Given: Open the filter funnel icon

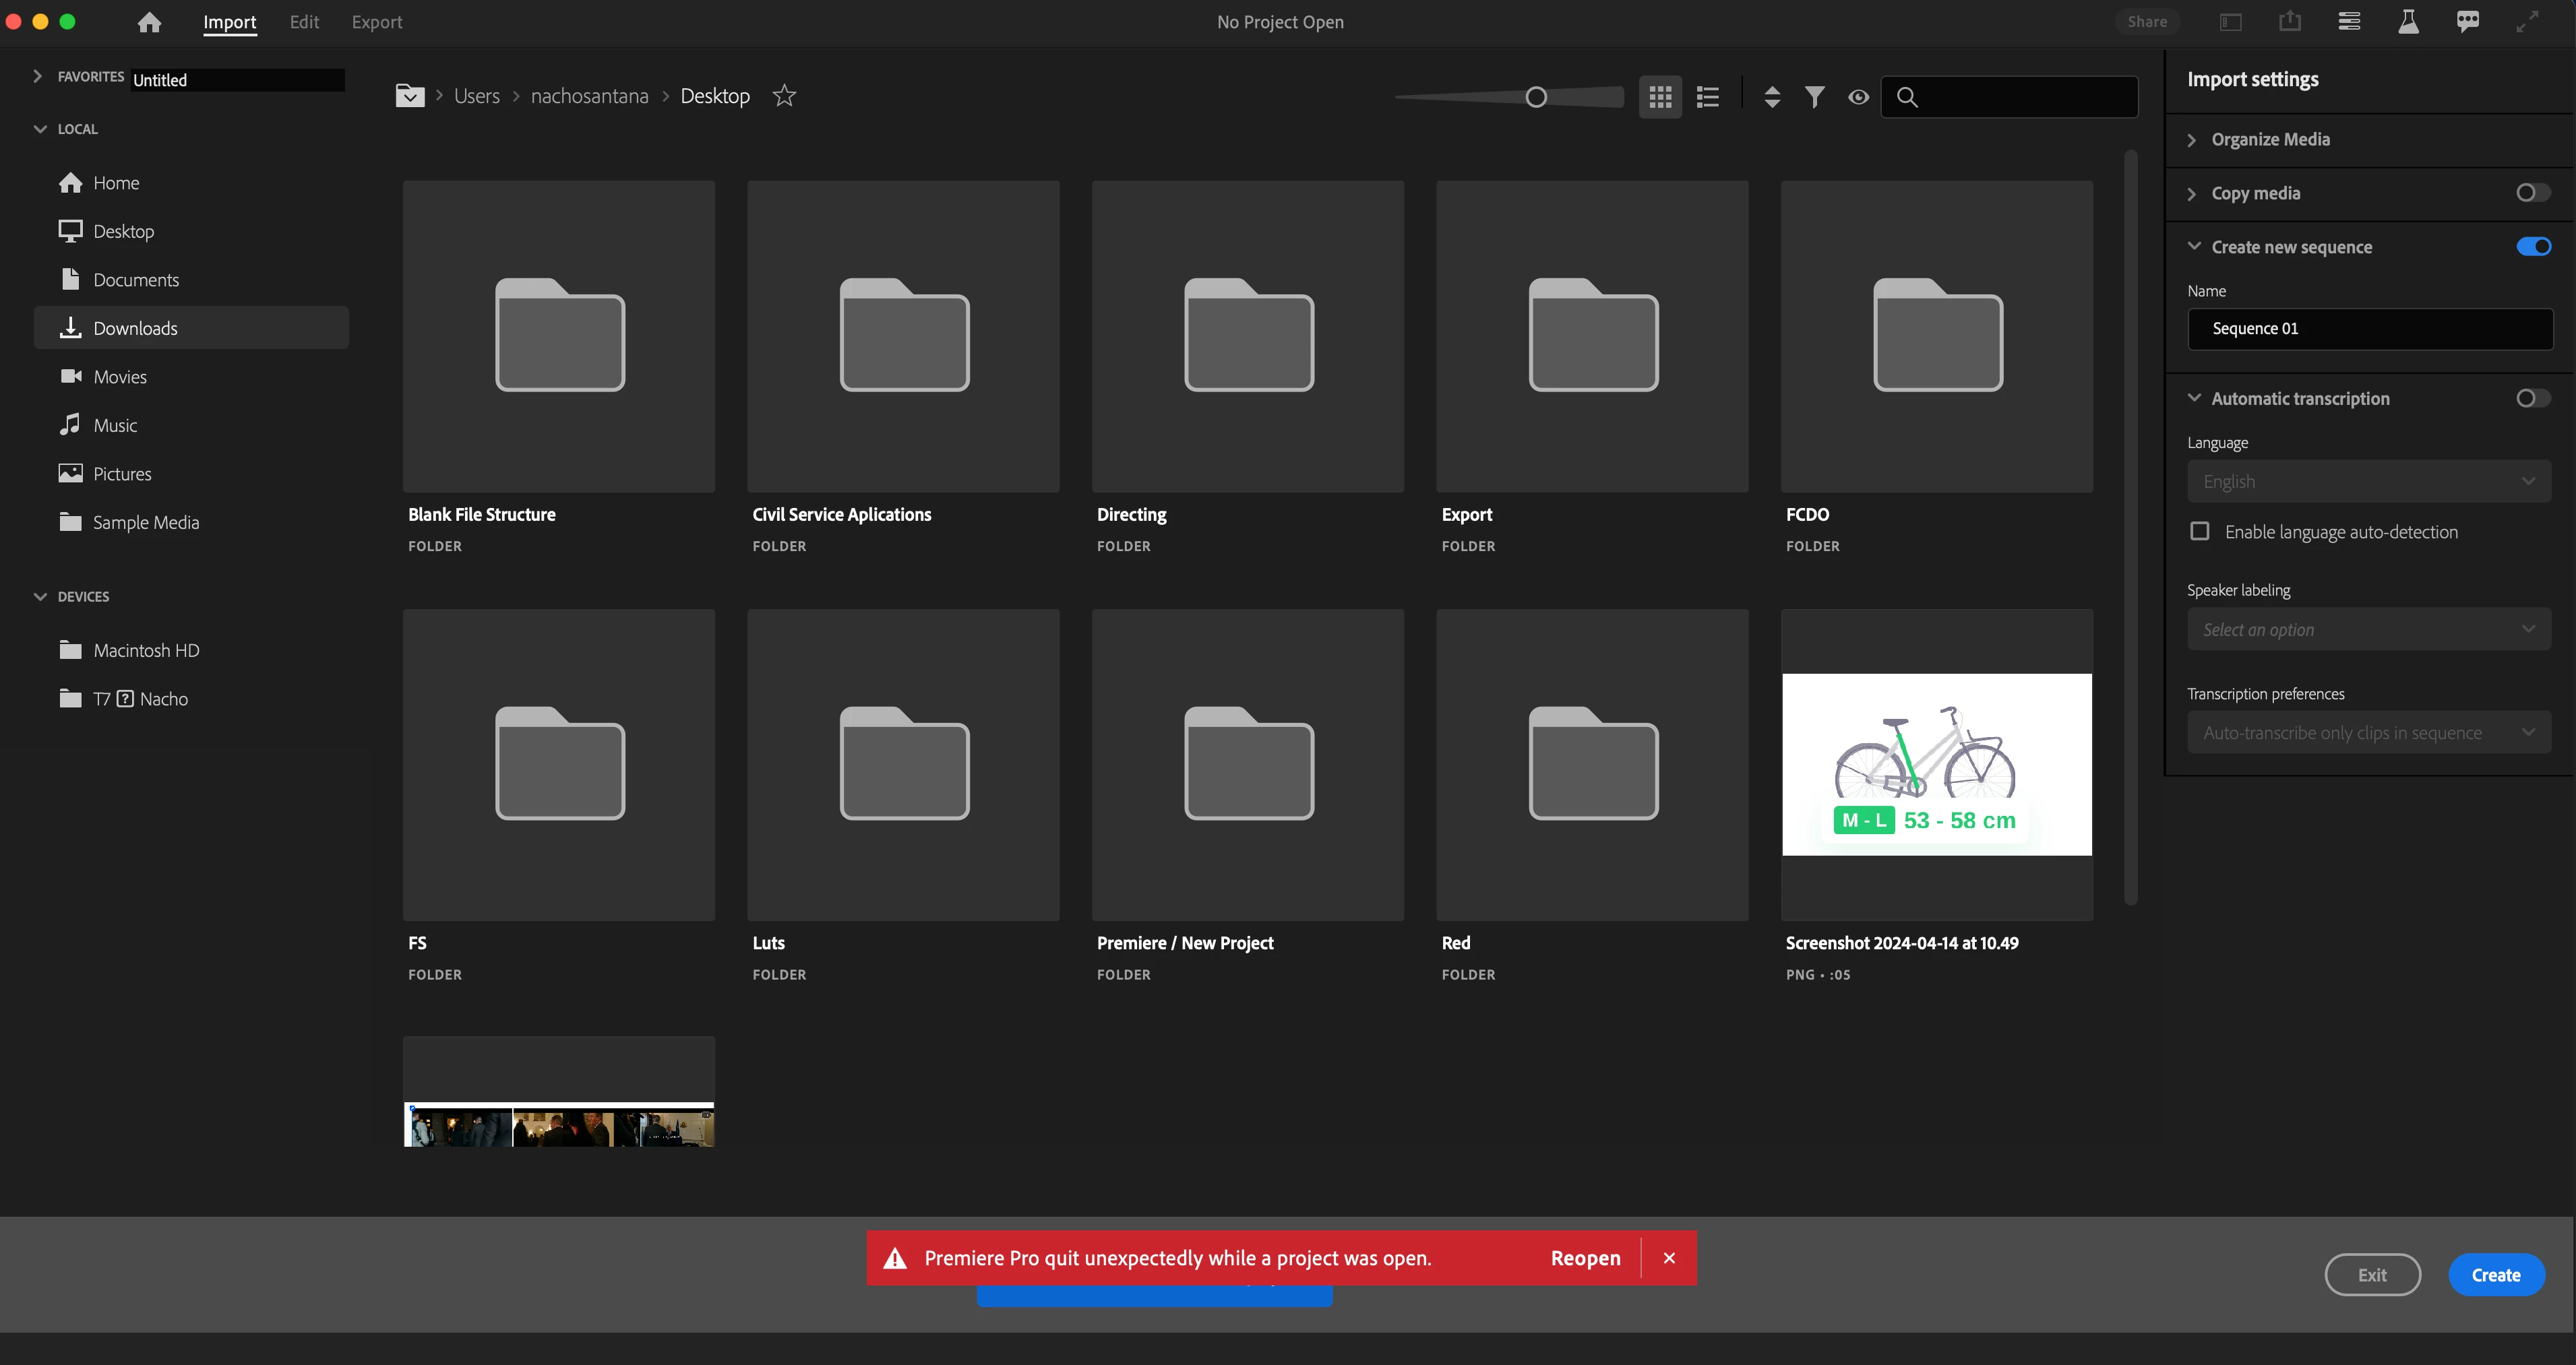Looking at the screenshot, I should (x=1815, y=97).
